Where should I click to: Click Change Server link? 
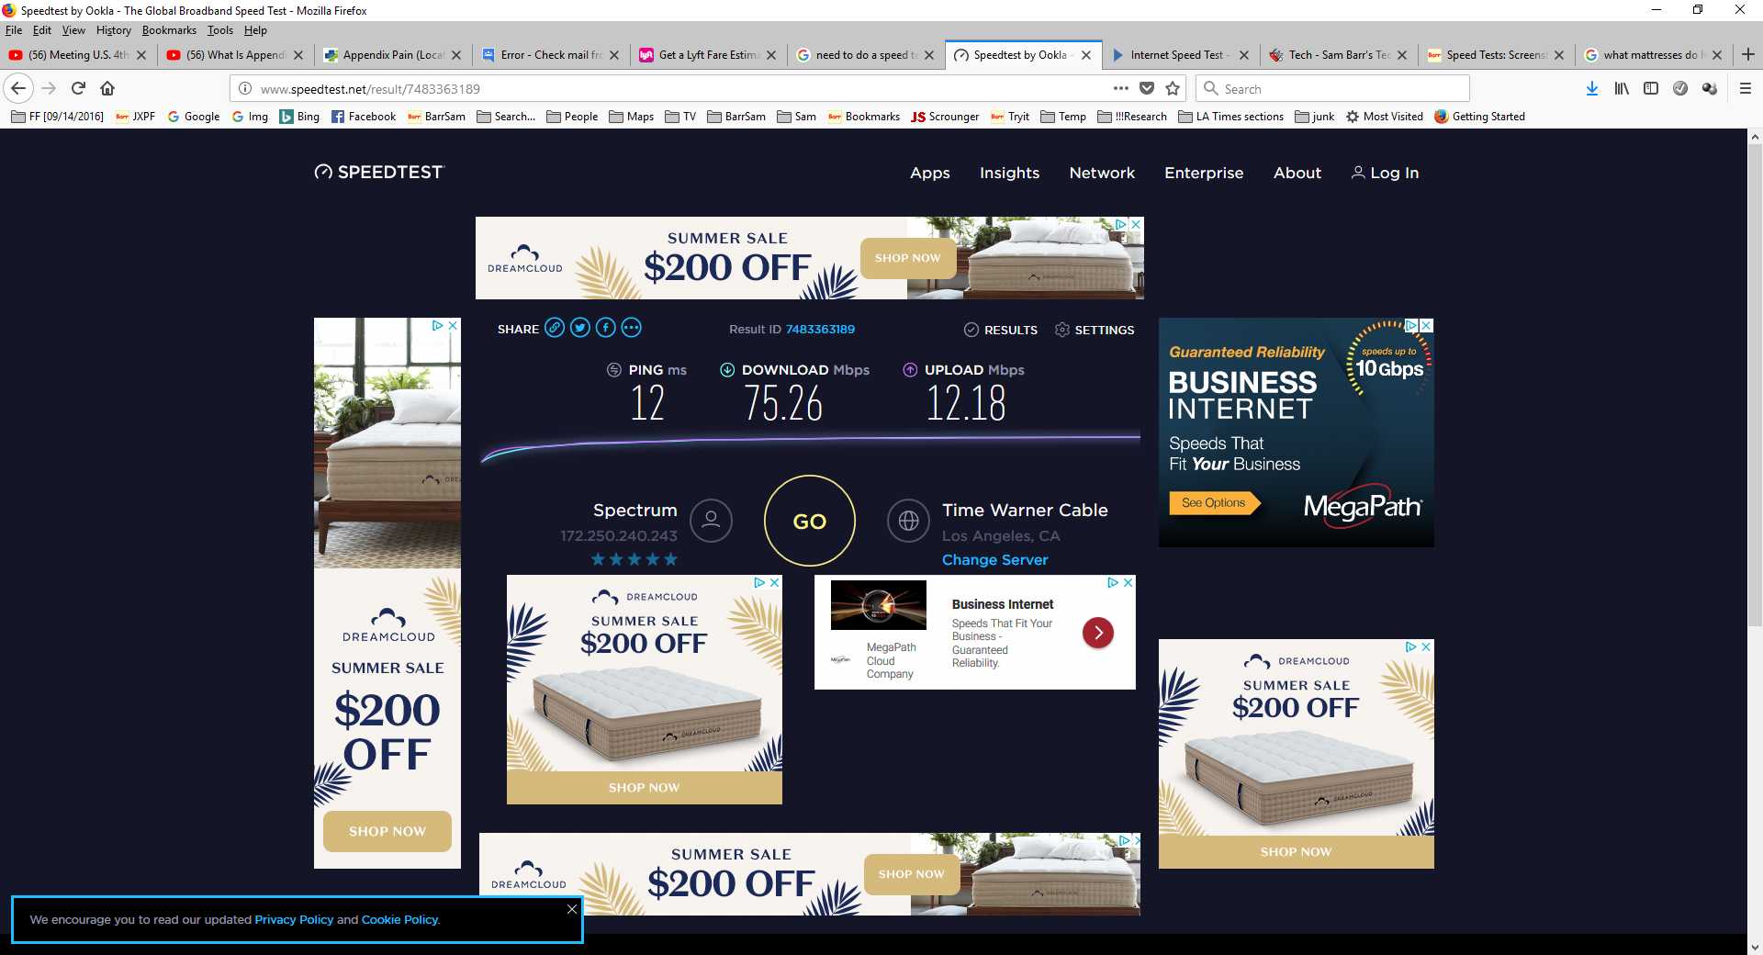[x=994, y=559]
